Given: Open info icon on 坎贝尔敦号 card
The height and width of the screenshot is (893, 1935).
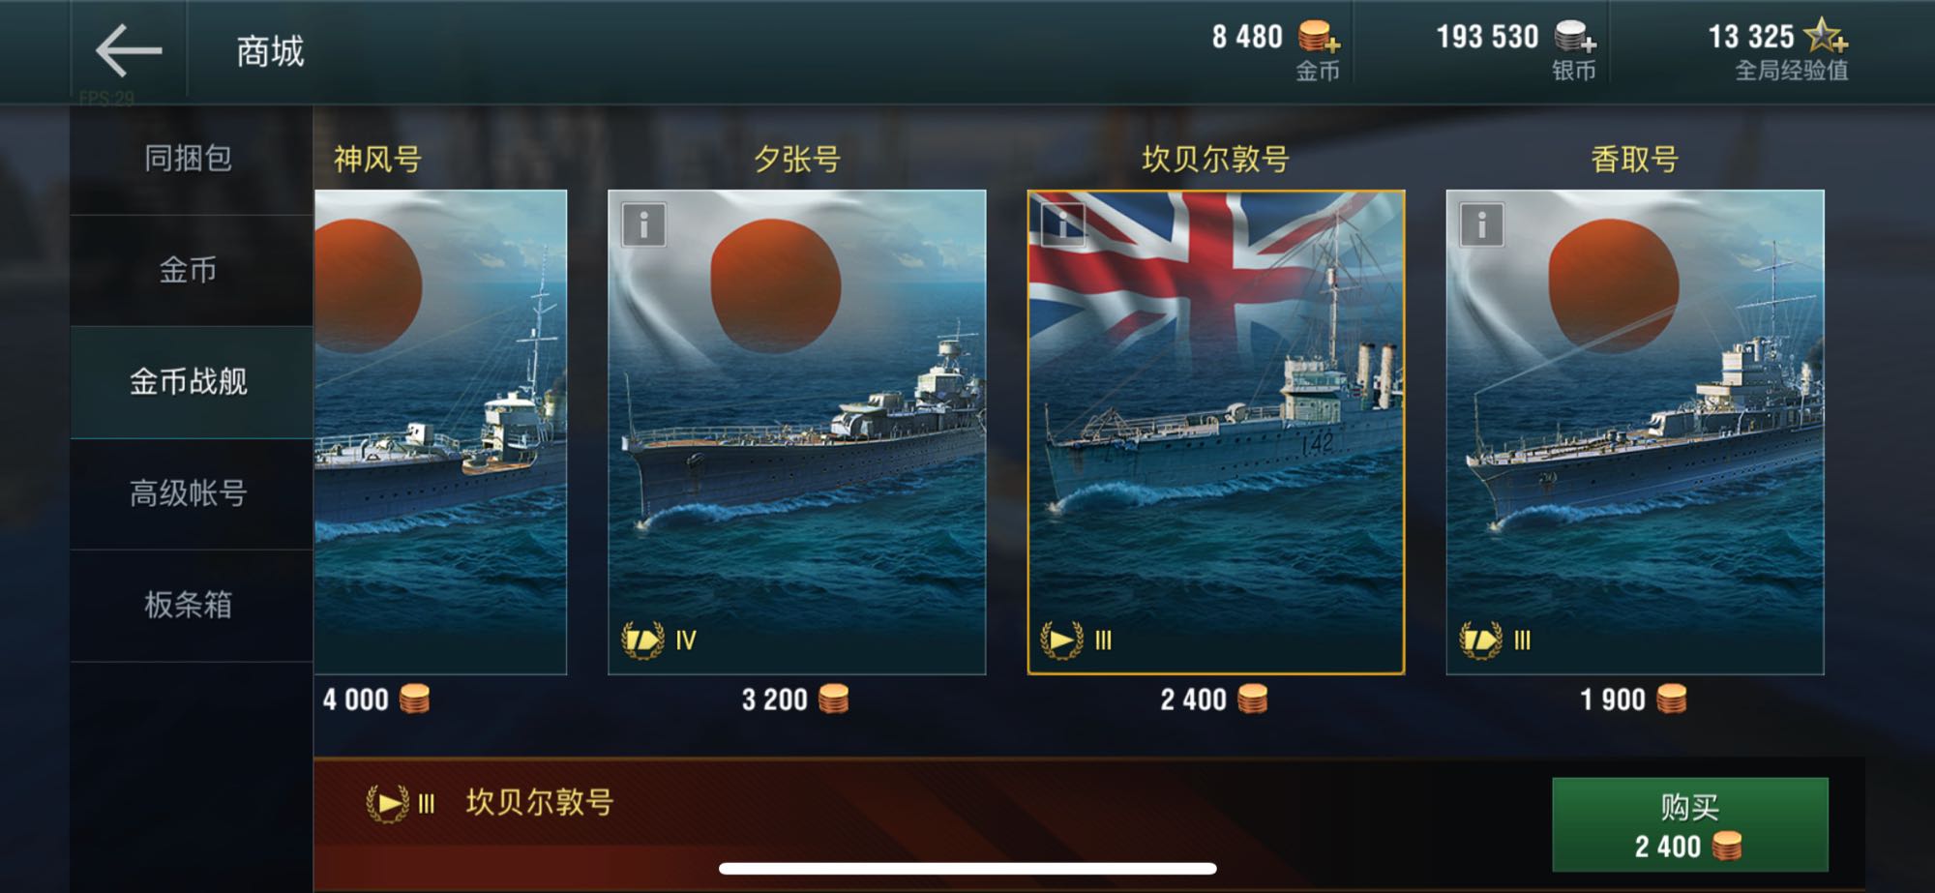Looking at the screenshot, I should click(1062, 225).
